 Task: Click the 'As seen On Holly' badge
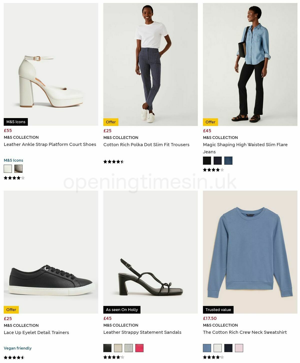click(x=122, y=310)
